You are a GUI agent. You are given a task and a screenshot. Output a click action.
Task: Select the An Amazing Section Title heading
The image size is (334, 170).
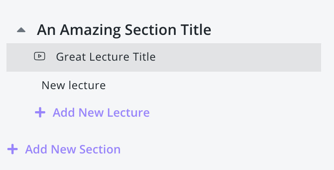(124, 30)
